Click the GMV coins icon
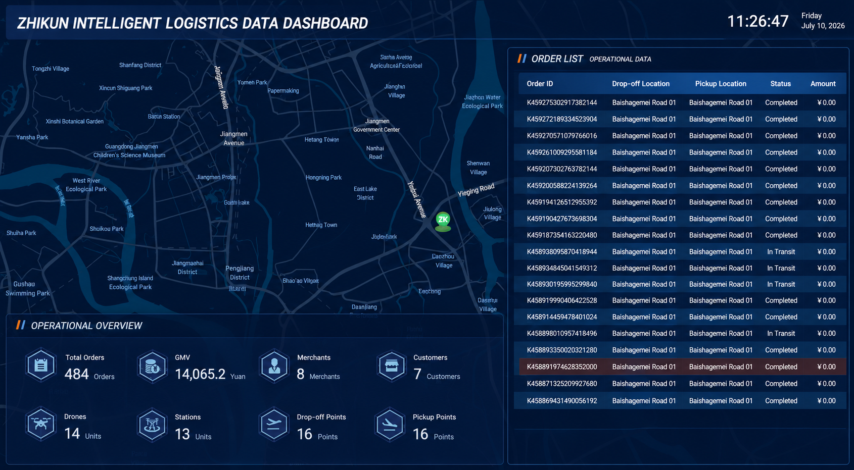The height and width of the screenshot is (470, 854). [152, 367]
